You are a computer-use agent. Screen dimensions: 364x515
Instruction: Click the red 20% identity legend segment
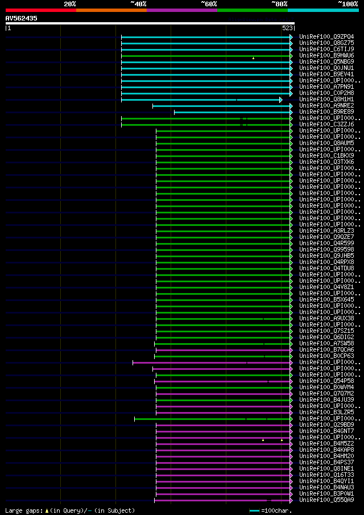click(41, 10)
